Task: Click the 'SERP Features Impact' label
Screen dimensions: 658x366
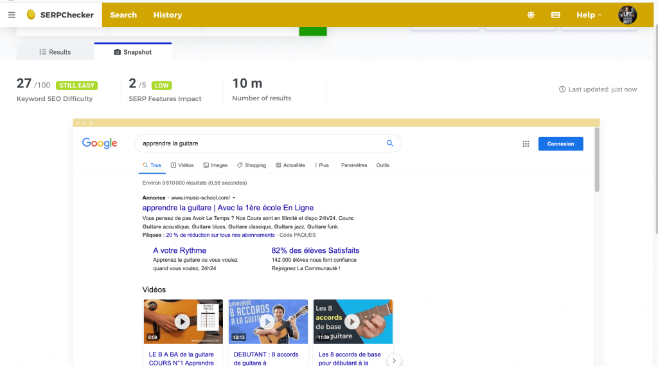Action: (165, 99)
